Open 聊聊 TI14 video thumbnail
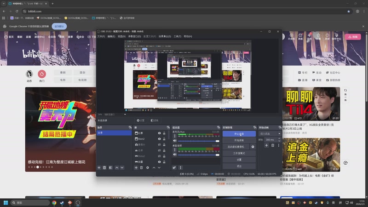368x207 pixels. [311, 104]
